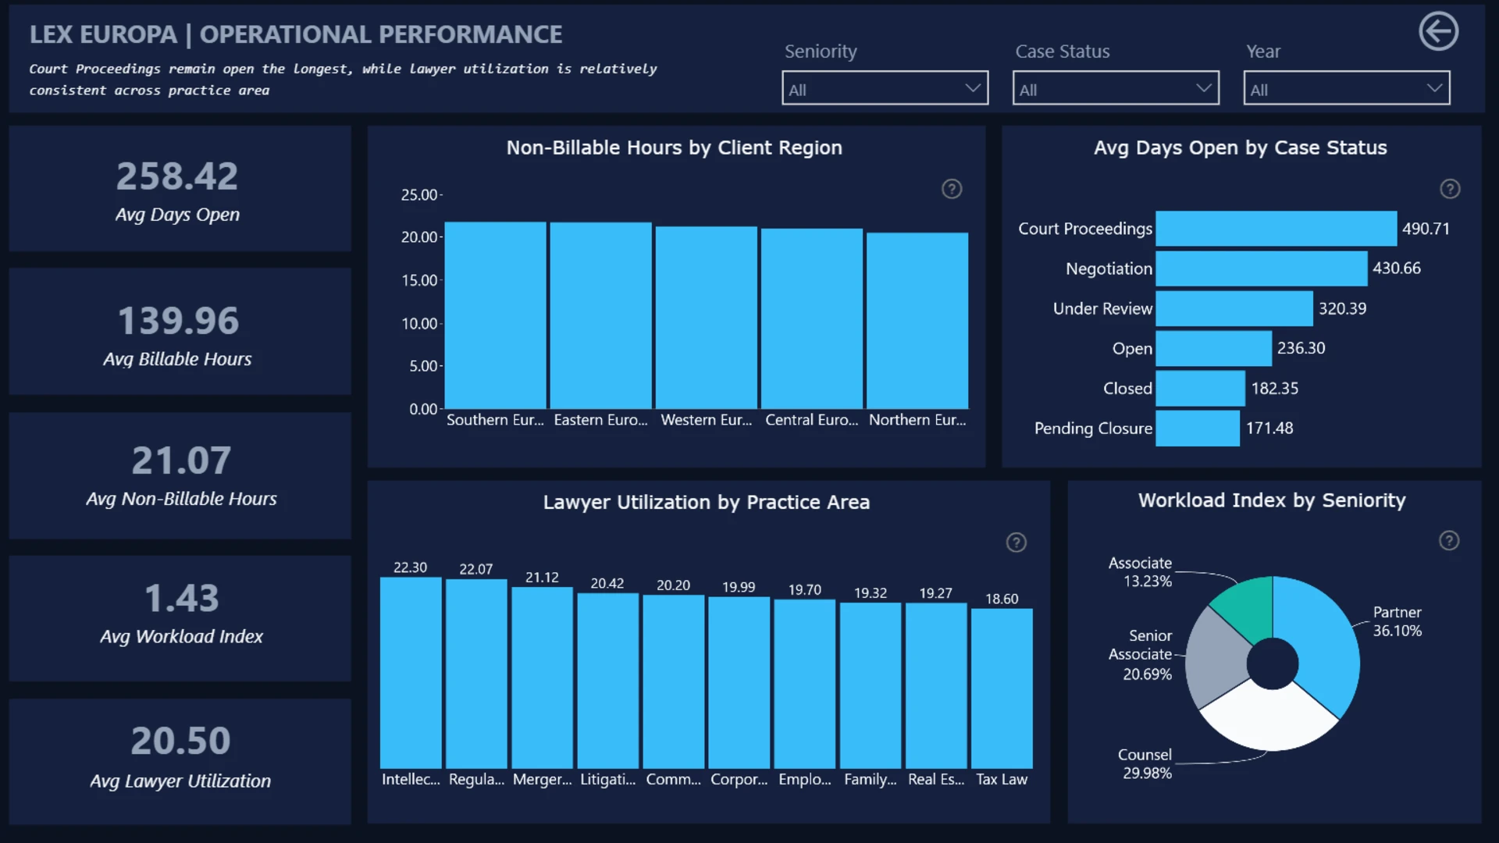Select the Real Estate bar valued 19.27
The height and width of the screenshot is (843, 1499).
(936, 685)
